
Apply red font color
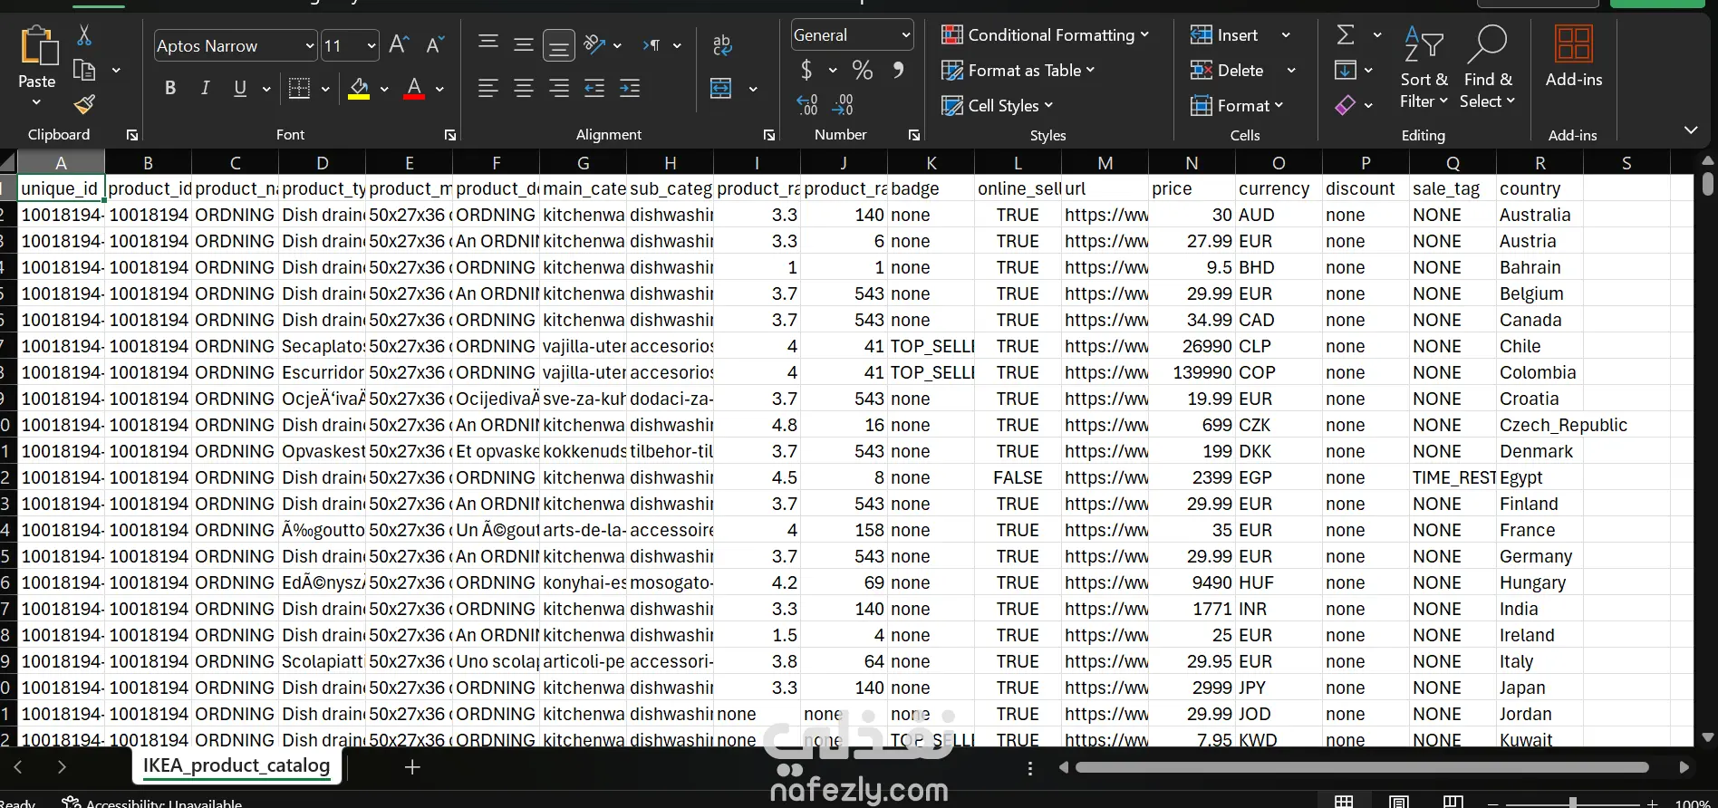pos(414,88)
